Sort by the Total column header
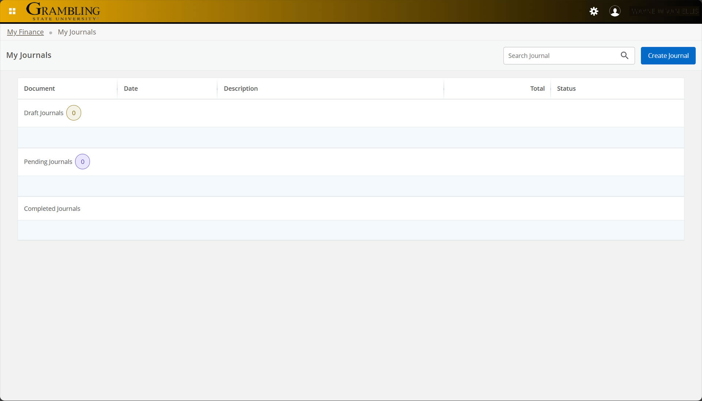 (x=537, y=88)
